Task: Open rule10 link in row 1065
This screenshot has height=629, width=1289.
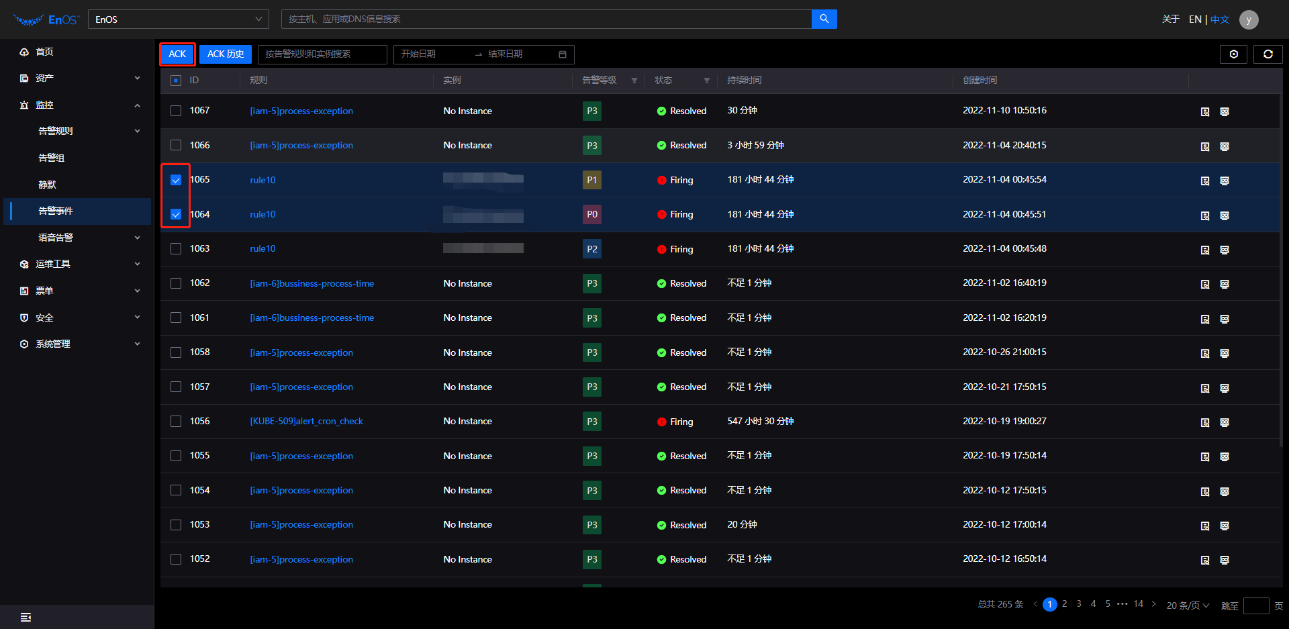Action: click(262, 180)
